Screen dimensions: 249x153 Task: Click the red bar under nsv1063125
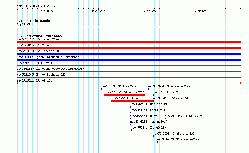pos(129,48)
